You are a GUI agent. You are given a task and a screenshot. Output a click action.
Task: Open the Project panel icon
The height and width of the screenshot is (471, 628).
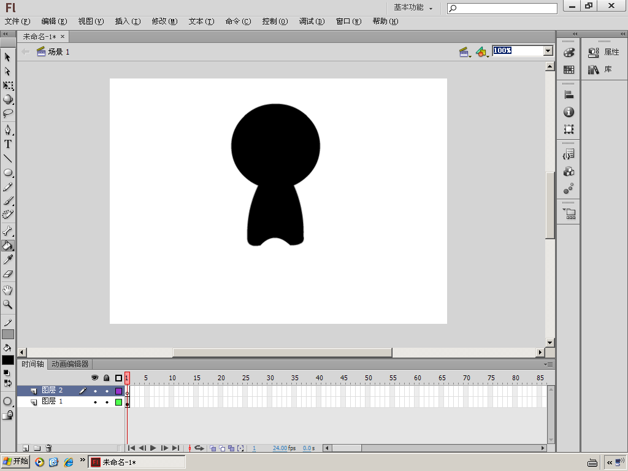(x=569, y=213)
